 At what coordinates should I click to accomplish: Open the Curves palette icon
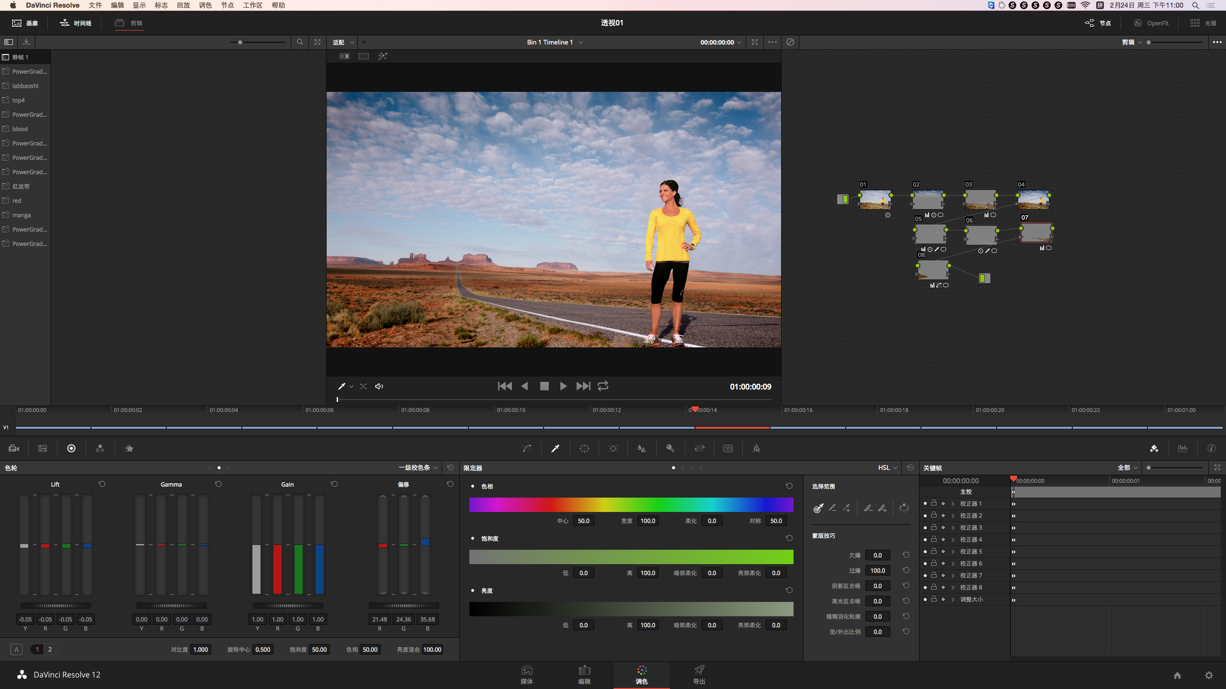(x=527, y=448)
